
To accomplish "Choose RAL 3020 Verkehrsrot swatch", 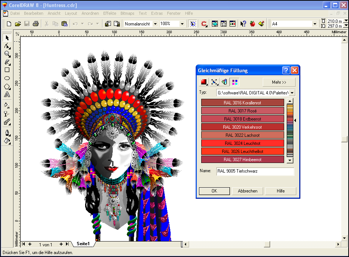I will pyautogui.click(x=242, y=127).
